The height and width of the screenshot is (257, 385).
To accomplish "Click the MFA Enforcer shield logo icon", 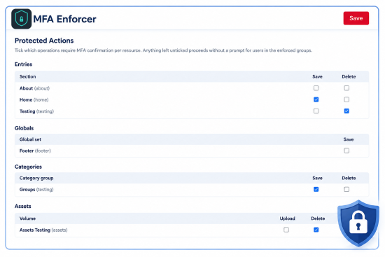I will tap(22, 19).
